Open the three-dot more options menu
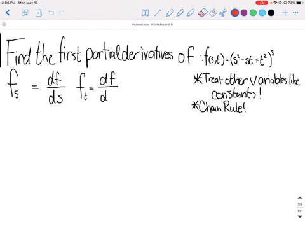The width and height of the screenshot is (305, 229). tap(295, 13)
